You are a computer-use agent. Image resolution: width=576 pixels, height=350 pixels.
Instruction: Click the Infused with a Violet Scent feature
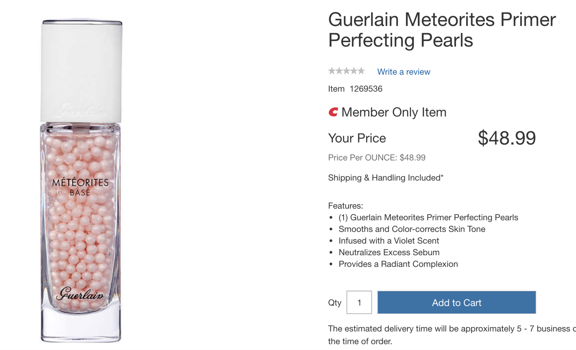click(x=389, y=241)
